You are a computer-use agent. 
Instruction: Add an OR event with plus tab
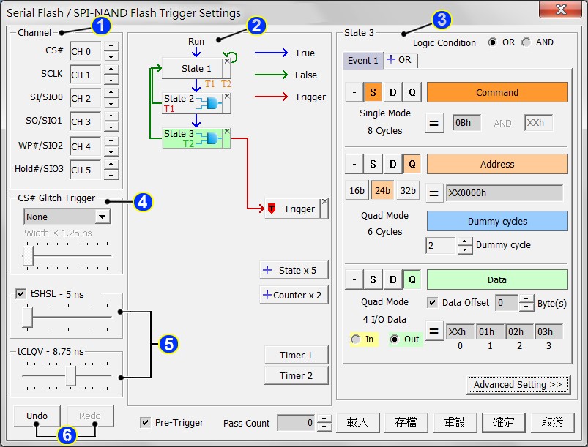coord(398,60)
